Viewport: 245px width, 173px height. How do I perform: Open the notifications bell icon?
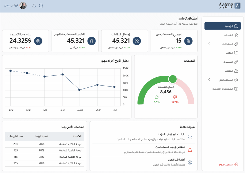click(34, 6)
